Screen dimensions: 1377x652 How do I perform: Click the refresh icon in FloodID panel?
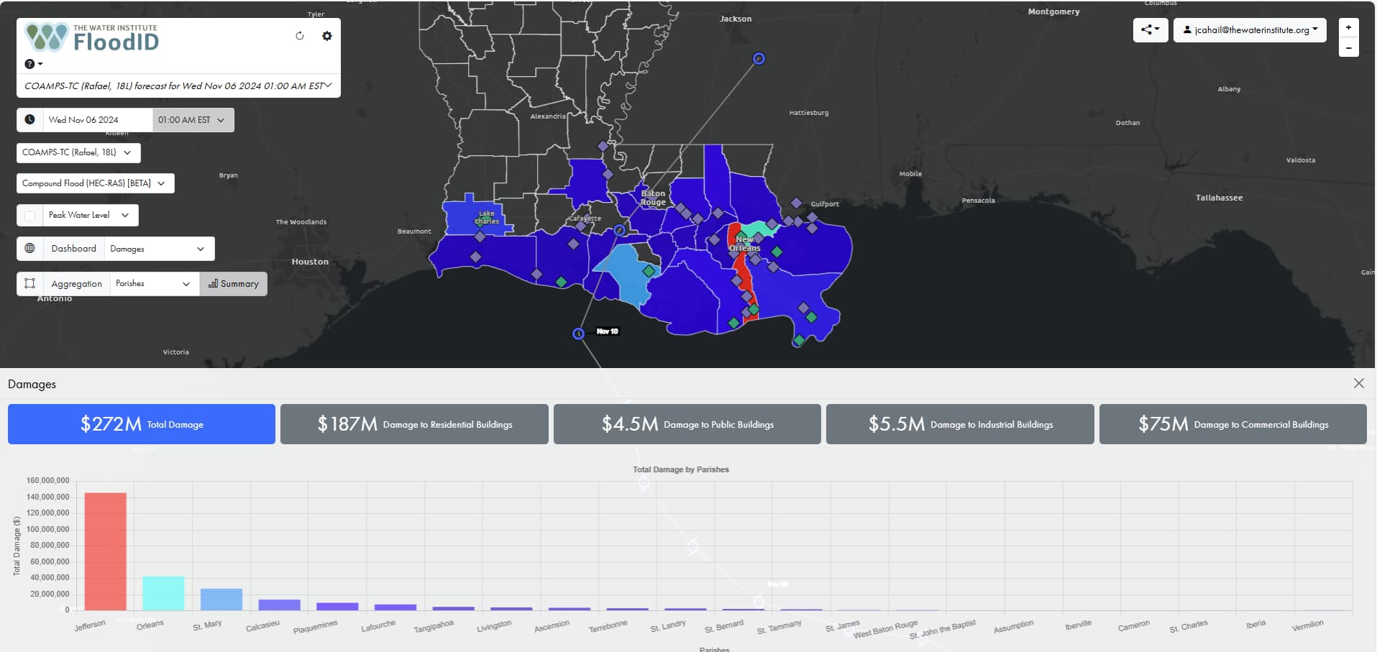(300, 36)
